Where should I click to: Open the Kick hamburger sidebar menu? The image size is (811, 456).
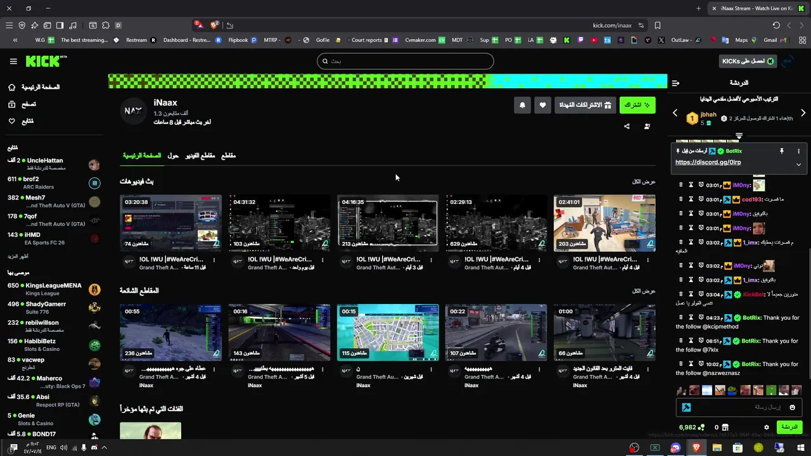pos(13,61)
